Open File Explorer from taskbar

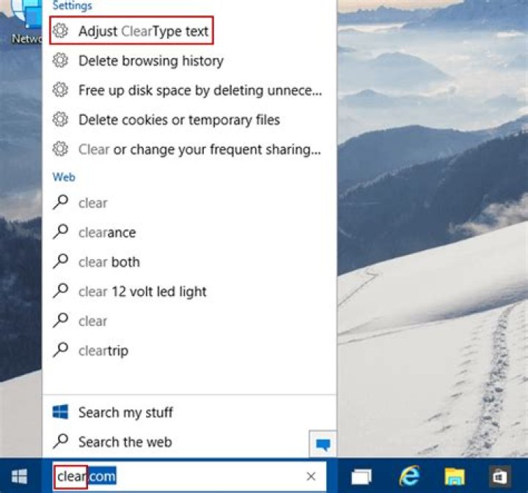(454, 476)
